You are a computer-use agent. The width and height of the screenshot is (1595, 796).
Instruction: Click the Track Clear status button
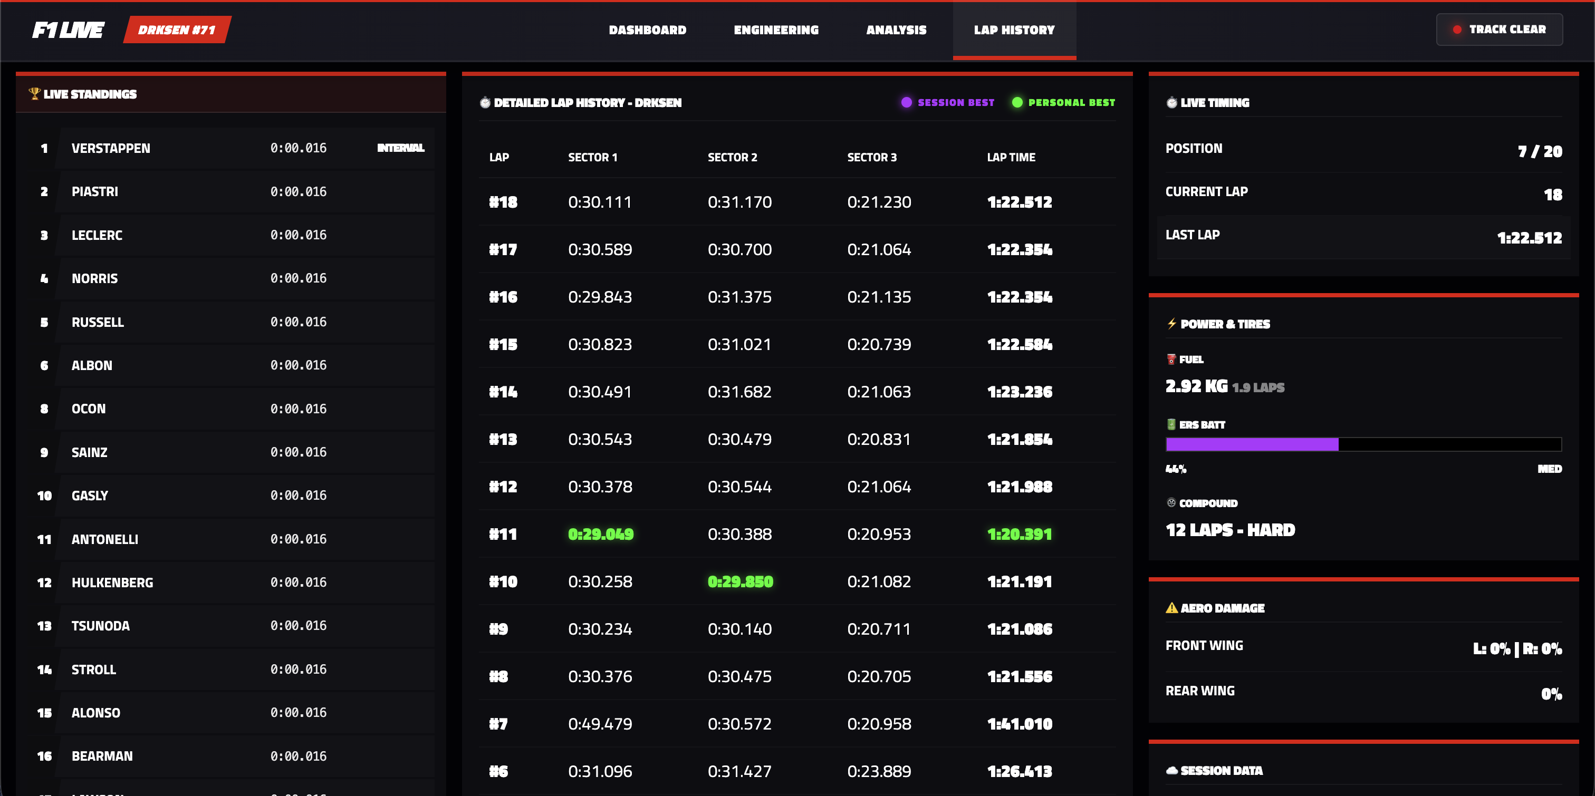pyautogui.click(x=1499, y=29)
